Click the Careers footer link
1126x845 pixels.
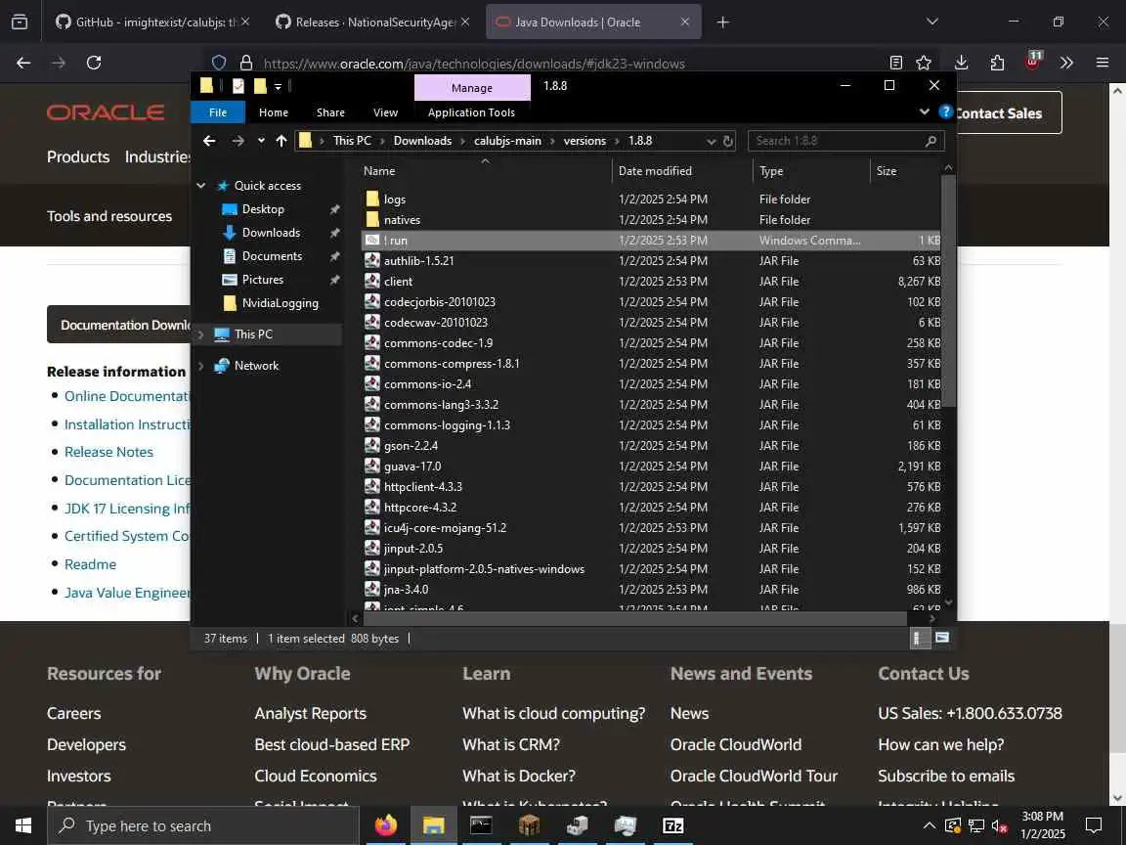[x=74, y=714]
